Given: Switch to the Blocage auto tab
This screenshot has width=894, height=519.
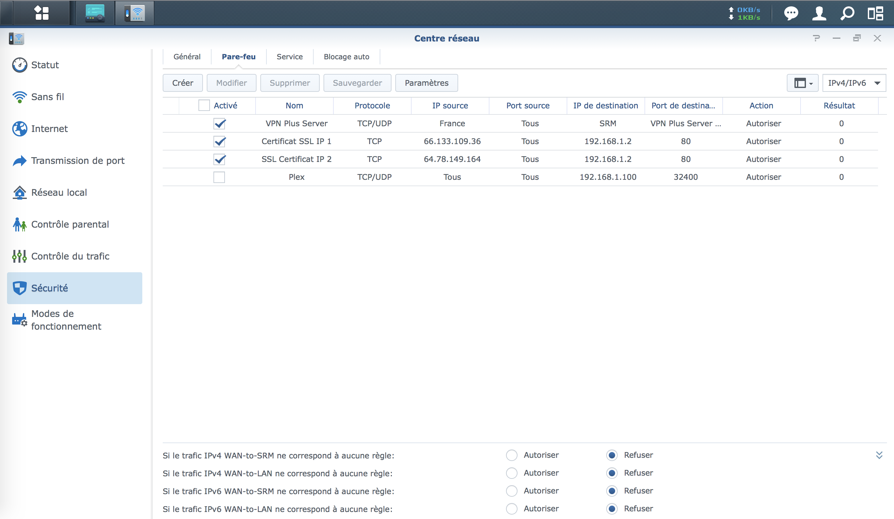Looking at the screenshot, I should point(346,57).
